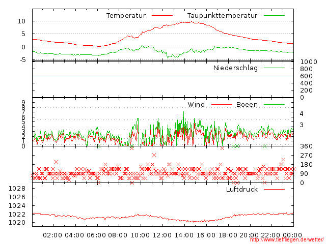Click the red Temperatur legend line sample
Screen dimensions: 326x244
pyautogui.click(x=162, y=16)
